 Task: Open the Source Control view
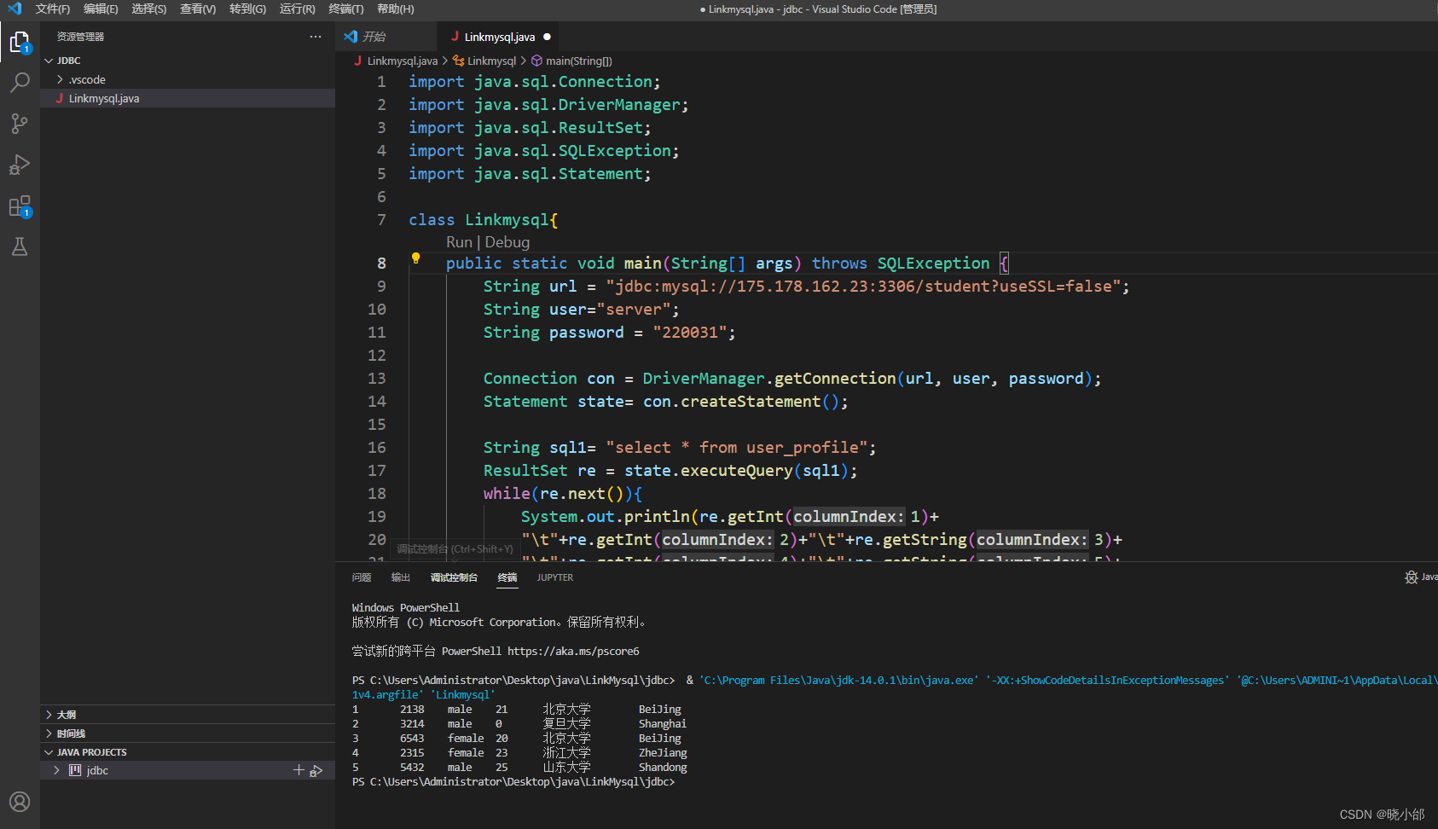[19, 124]
